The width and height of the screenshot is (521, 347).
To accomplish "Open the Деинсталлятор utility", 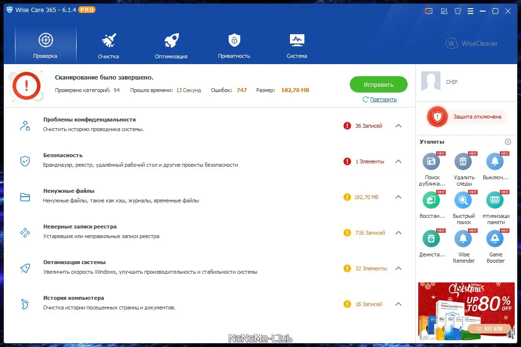I will [x=431, y=239].
